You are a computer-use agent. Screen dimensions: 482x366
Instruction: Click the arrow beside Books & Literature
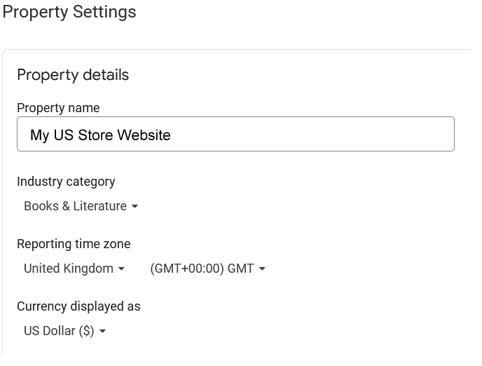(135, 206)
